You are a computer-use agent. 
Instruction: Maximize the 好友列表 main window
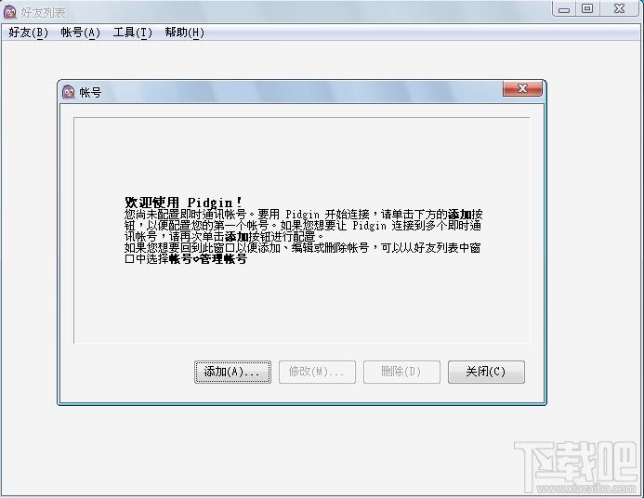(587, 8)
